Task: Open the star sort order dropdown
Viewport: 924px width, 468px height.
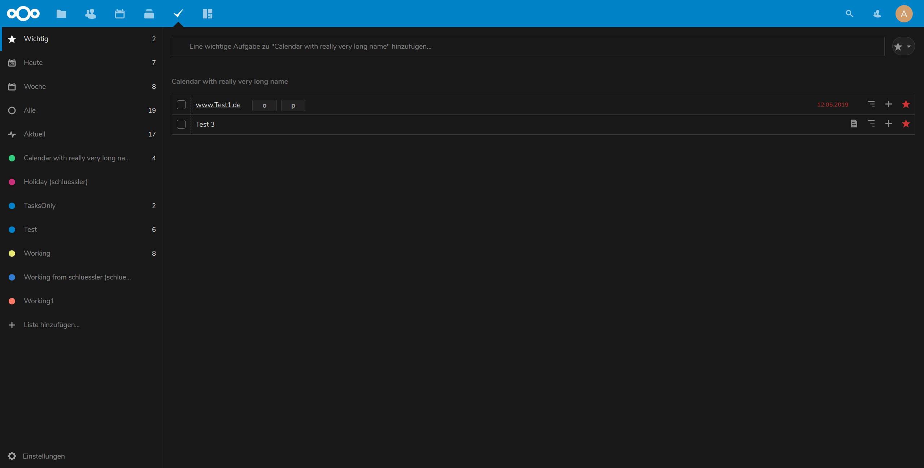Action: [903, 46]
